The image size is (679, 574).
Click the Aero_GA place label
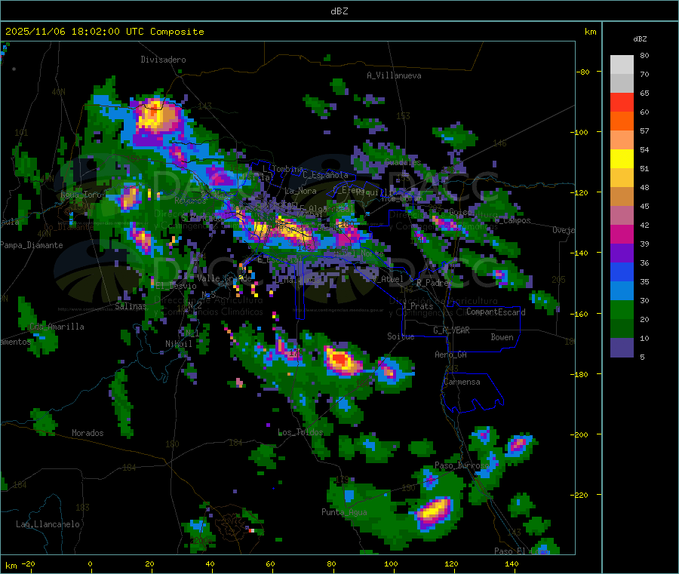[x=451, y=355]
